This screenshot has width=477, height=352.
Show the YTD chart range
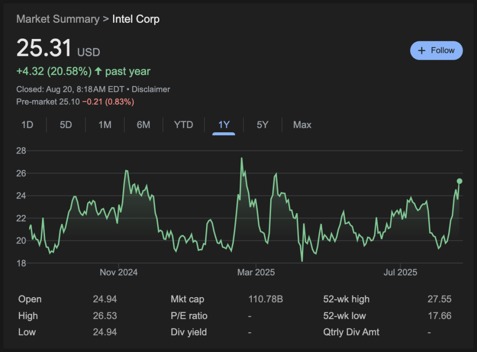click(183, 125)
